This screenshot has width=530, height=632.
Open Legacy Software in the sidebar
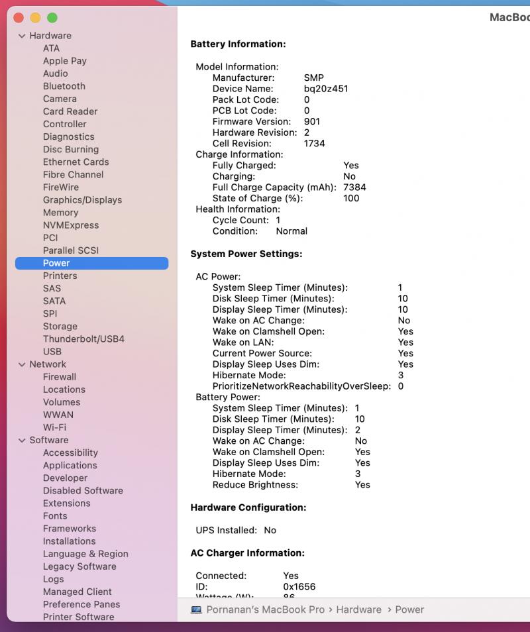[79, 566]
